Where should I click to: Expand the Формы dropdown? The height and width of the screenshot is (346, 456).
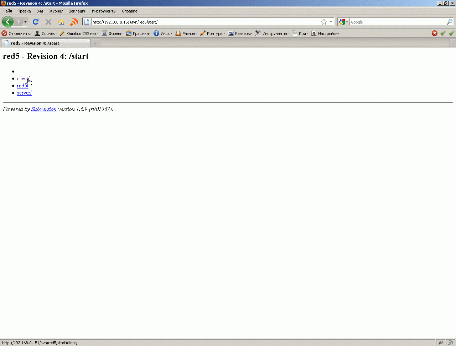(x=112, y=34)
